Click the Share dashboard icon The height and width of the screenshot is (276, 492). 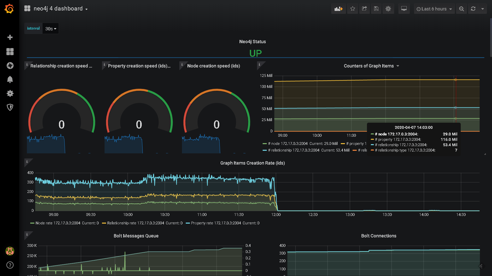(x=364, y=9)
